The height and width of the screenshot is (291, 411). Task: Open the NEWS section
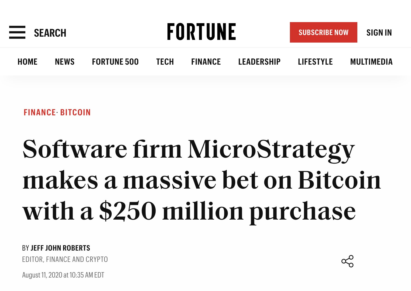[65, 62]
